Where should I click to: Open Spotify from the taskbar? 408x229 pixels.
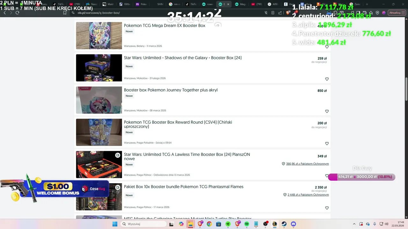pyautogui.click(x=247, y=224)
